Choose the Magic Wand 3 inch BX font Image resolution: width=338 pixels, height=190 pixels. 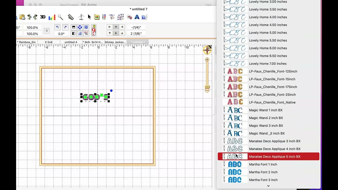click(x=266, y=125)
